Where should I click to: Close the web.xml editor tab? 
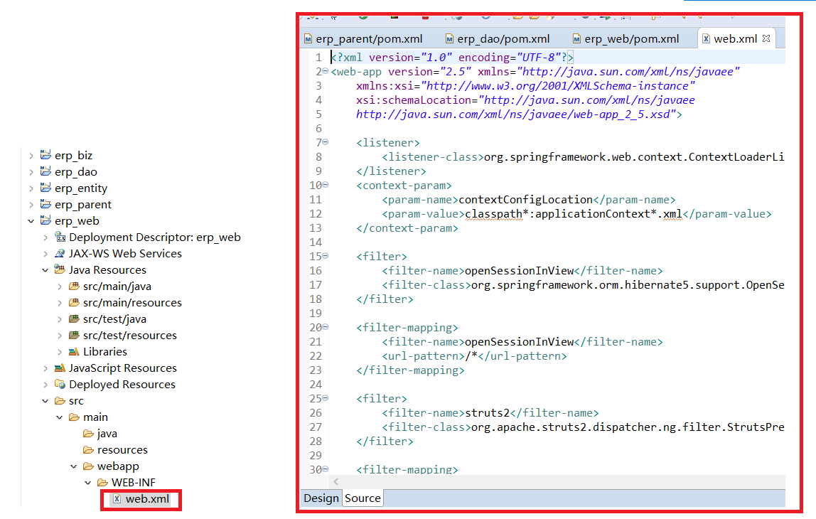[x=766, y=38]
